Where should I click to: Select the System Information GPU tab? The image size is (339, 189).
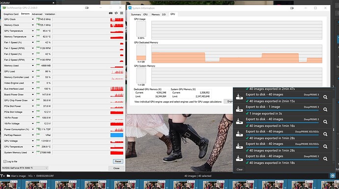tap(172, 14)
